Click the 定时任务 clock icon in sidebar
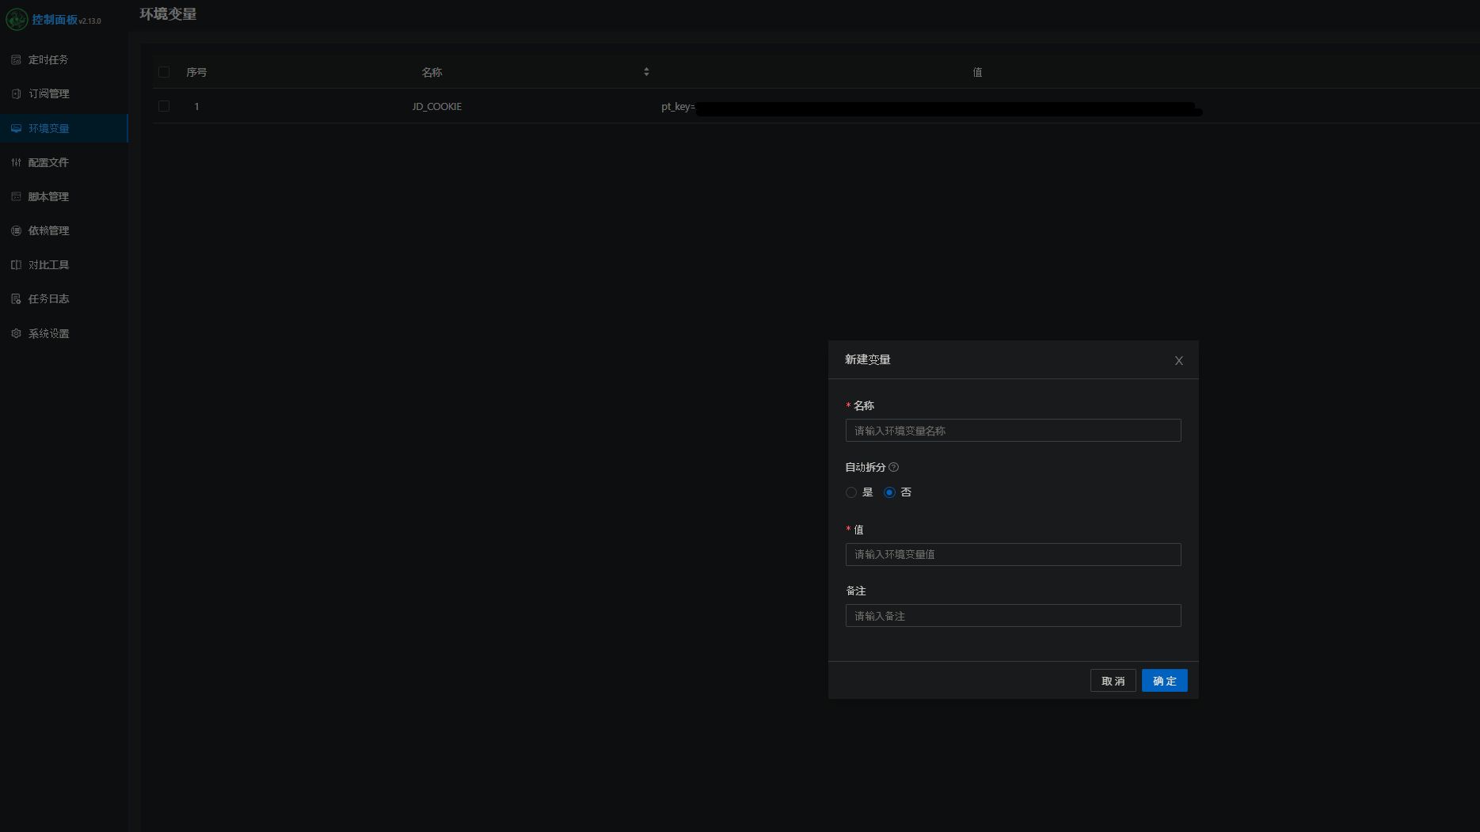 16,60
